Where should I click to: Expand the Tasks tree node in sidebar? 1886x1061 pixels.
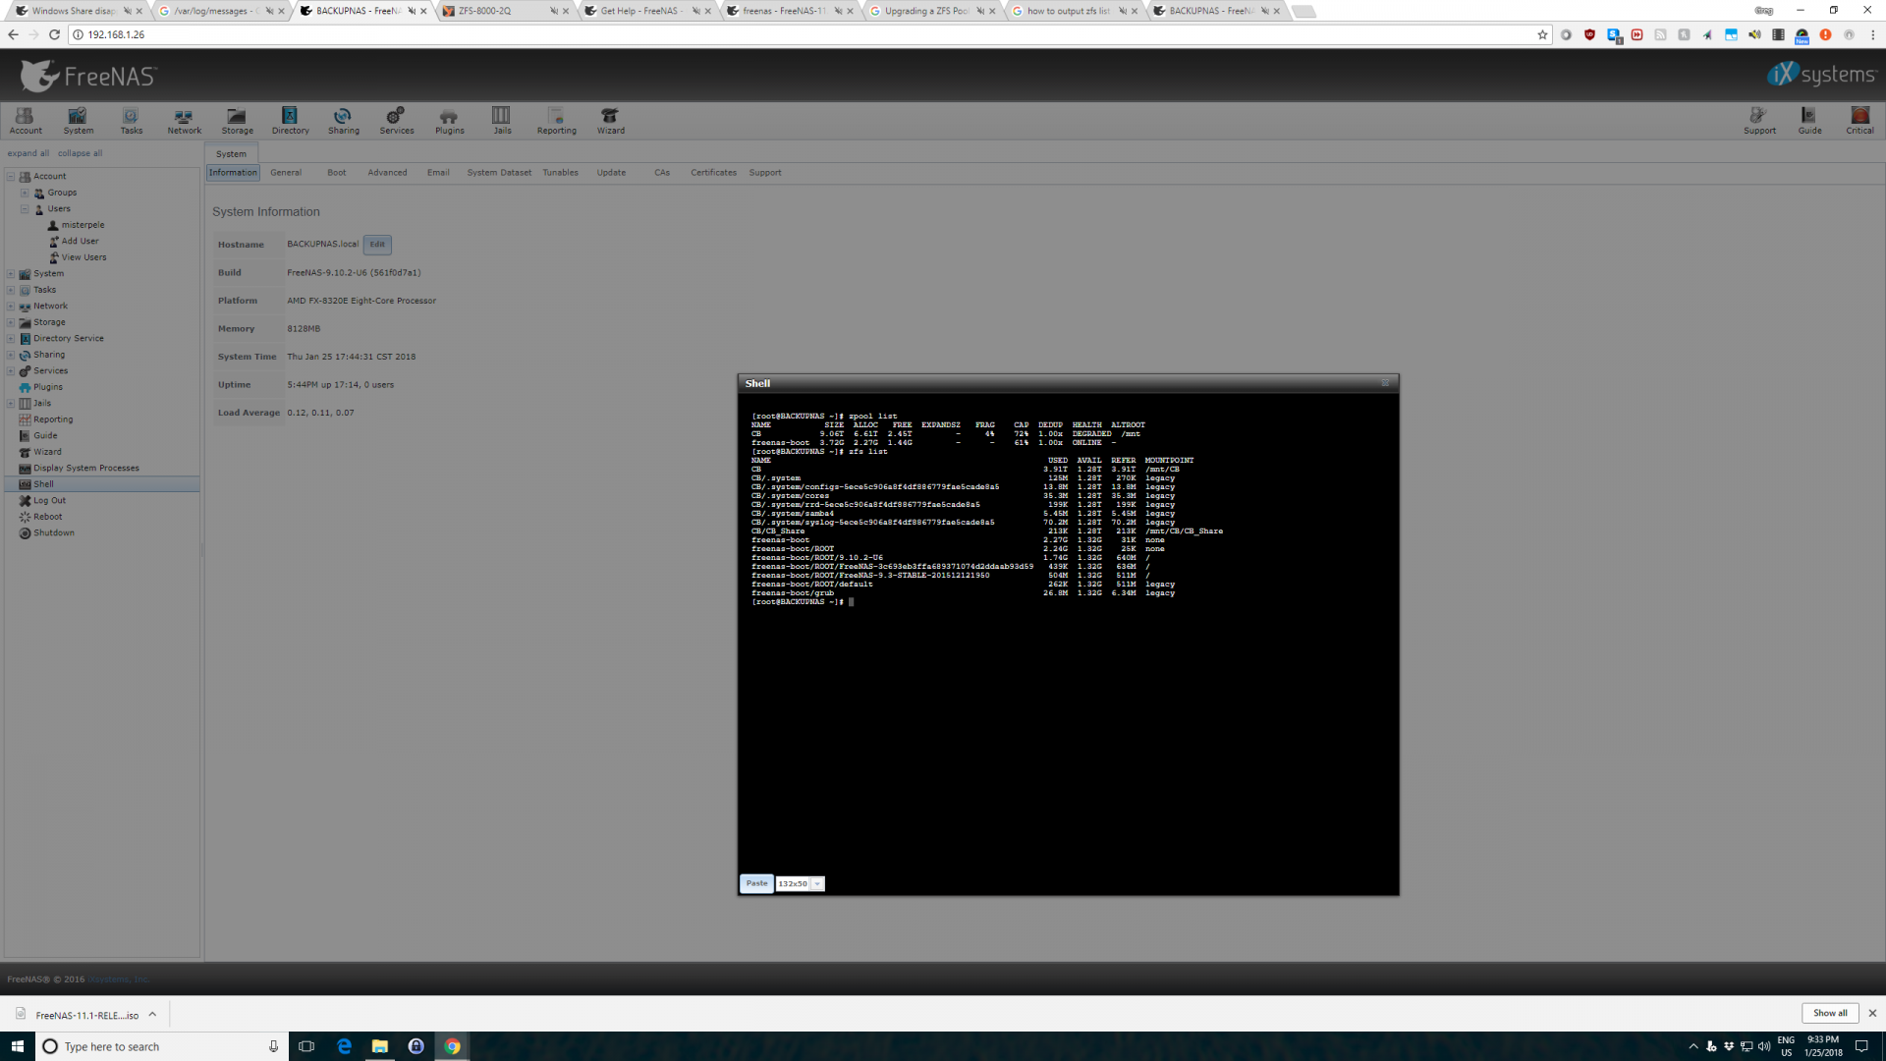point(11,290)
